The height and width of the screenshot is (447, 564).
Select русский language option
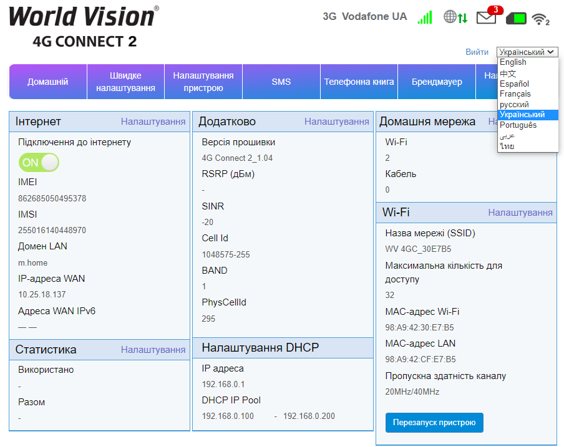(514, 105)
